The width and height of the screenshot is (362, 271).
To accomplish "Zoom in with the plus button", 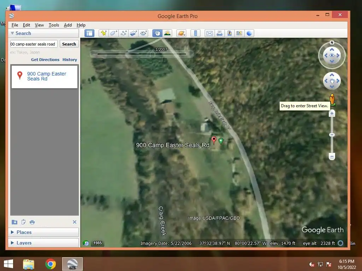I will click(332, 113).
